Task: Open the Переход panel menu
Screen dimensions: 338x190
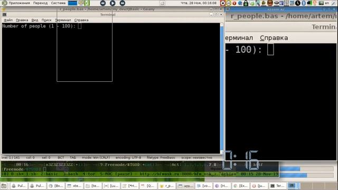Action: coord(40,3)
